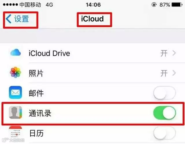
Task: Enable the 日历 (Calendar) switch
Action: click(164, 133)
